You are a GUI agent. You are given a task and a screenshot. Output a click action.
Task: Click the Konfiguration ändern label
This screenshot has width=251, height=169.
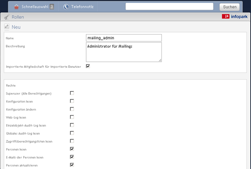point(21,110)
